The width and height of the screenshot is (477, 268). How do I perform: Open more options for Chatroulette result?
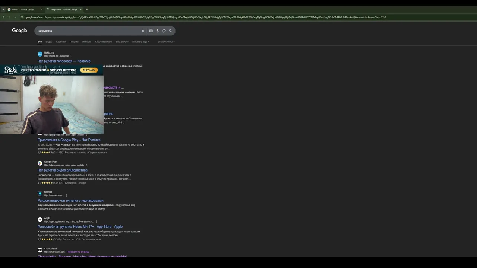[92, 252]
